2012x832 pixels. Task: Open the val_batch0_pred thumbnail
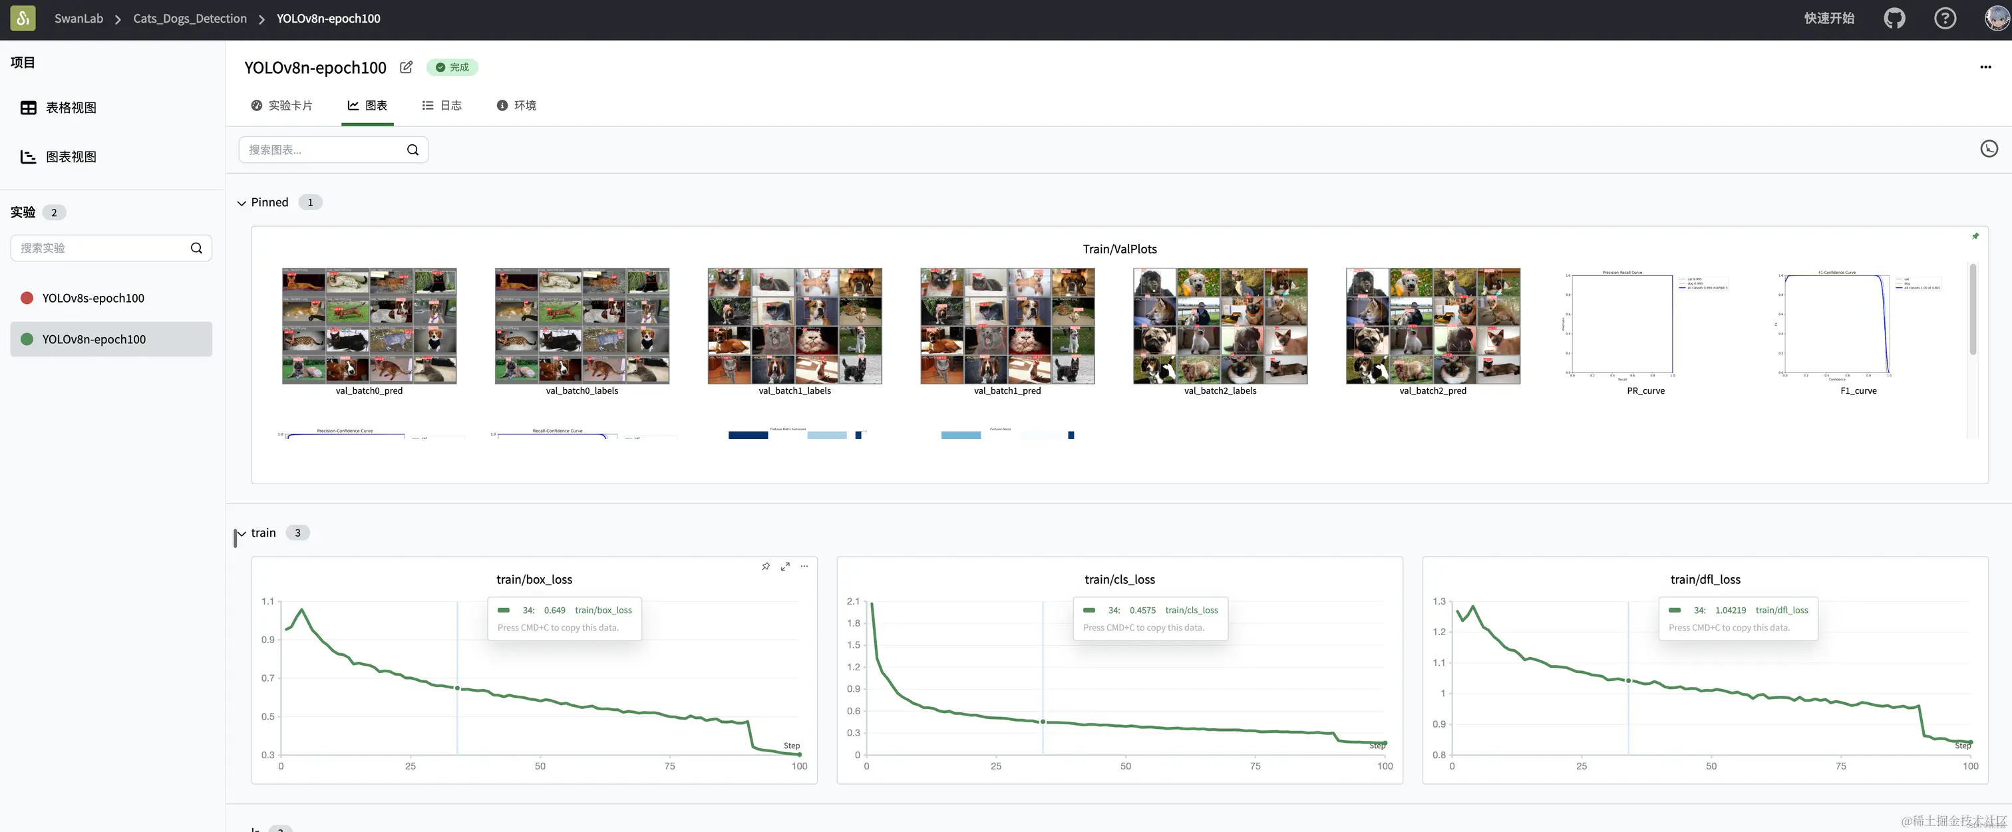tap(369, 327)
